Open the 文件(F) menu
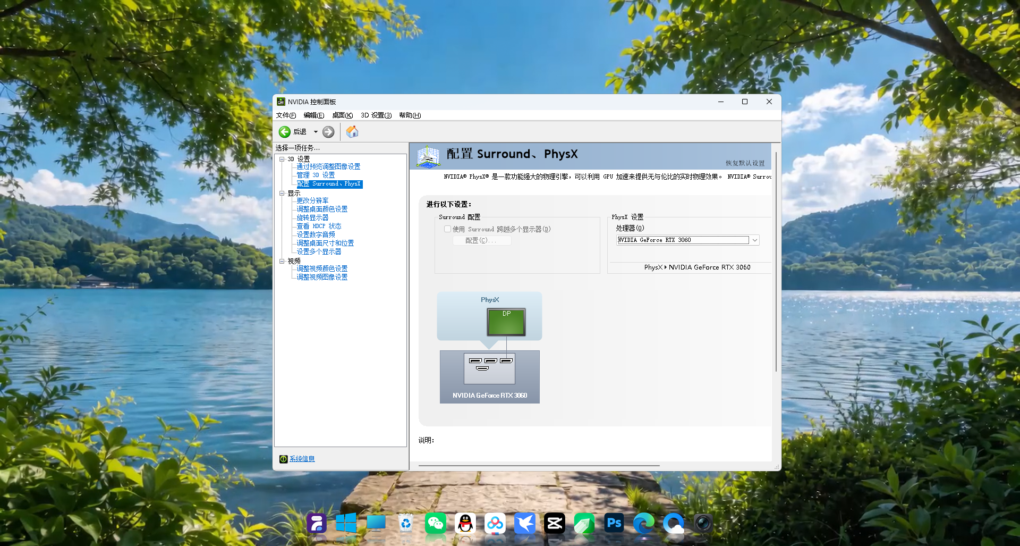Screen dimensions: 1020x546 click(286, 115)
